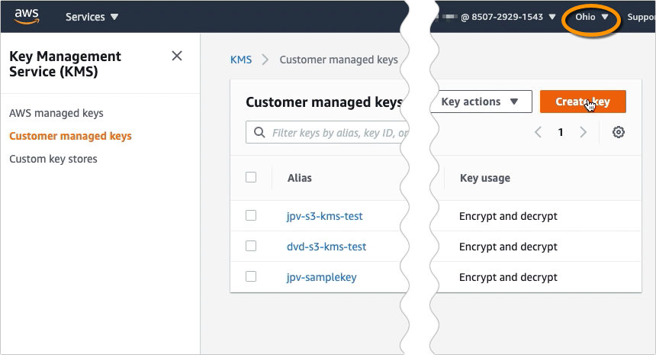Click the KMS breadcrumb link
The image size is (656, 355).
coord(241,60)
